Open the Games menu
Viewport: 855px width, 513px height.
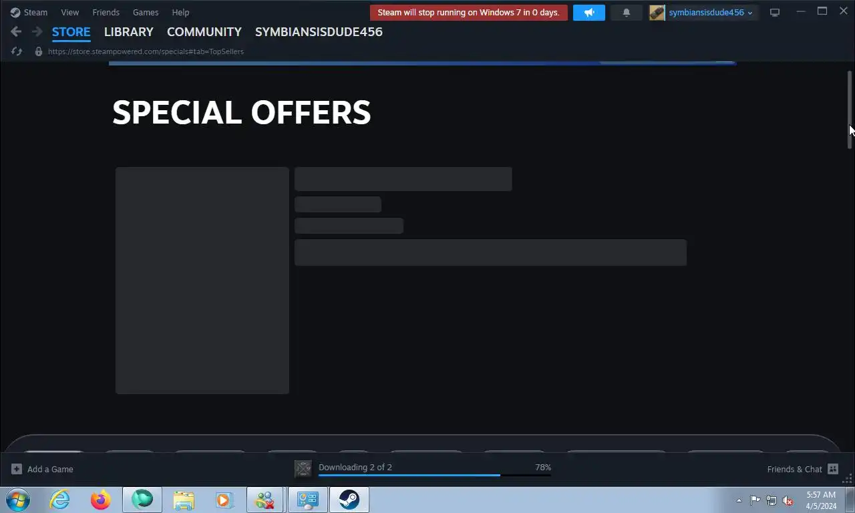146,12
